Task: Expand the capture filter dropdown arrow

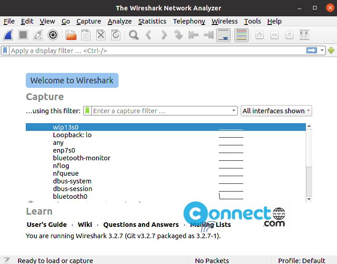Action: (233, 110)
